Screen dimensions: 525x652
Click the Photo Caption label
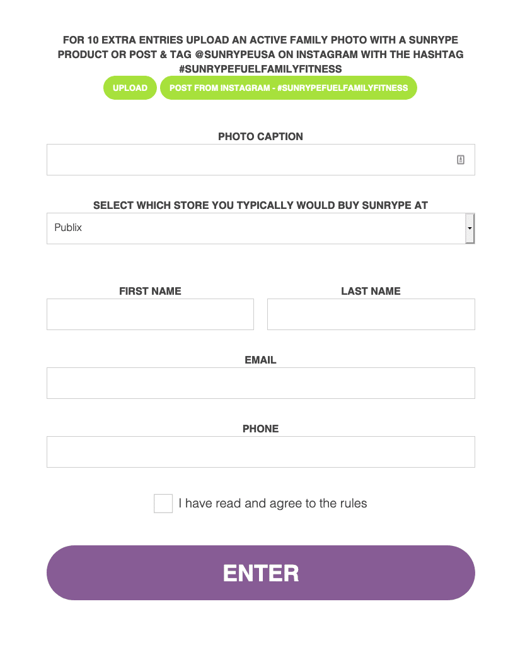point(260,136)
